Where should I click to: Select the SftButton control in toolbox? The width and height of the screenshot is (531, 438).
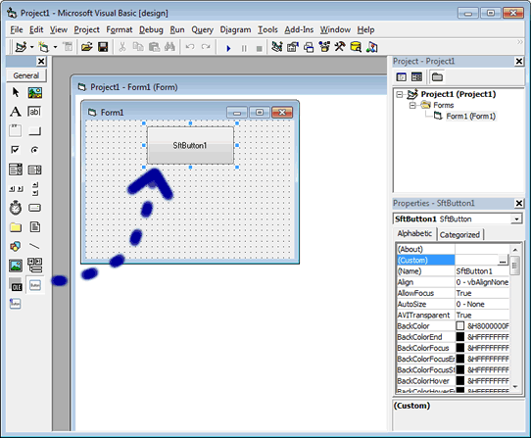pyautogui.click(x=35, y=285)
